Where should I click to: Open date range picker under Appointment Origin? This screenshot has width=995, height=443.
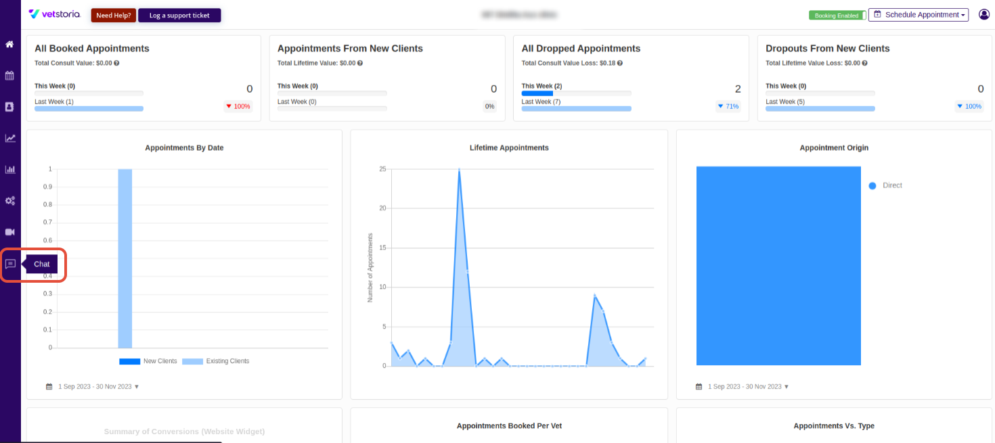743,387
